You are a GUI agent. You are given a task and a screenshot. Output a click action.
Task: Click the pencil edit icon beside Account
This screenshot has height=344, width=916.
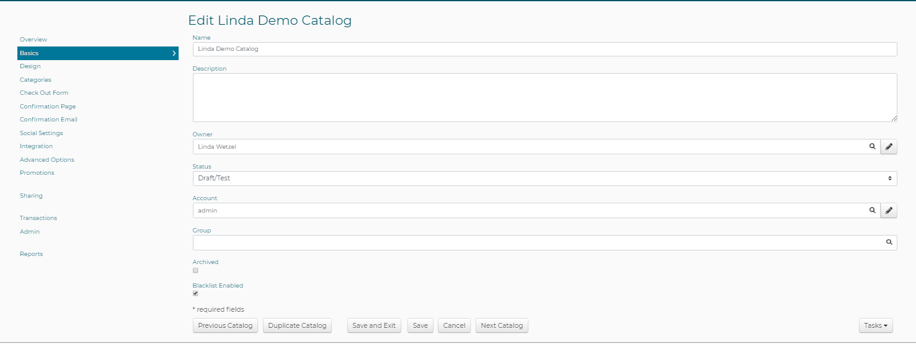[889, 210]
